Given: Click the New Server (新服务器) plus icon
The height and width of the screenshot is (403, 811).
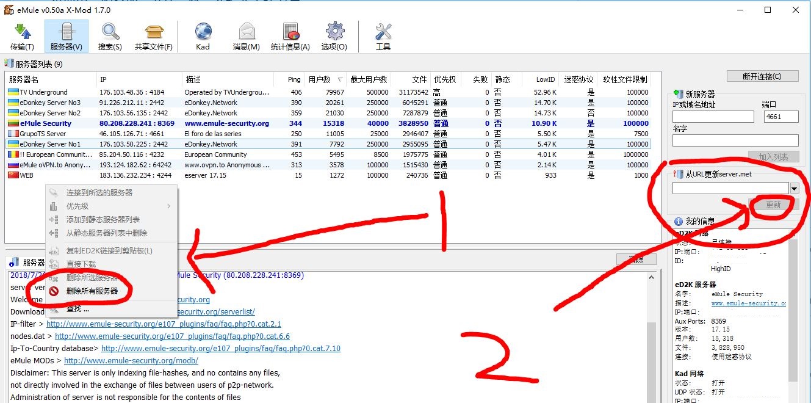Looking at the screenshot, I should (x=677, y=93).
